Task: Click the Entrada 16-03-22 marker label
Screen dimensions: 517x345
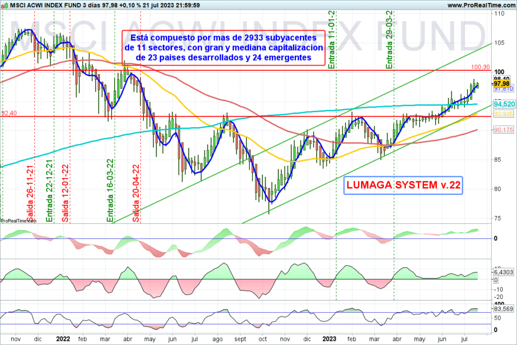Action: (110, 190)
